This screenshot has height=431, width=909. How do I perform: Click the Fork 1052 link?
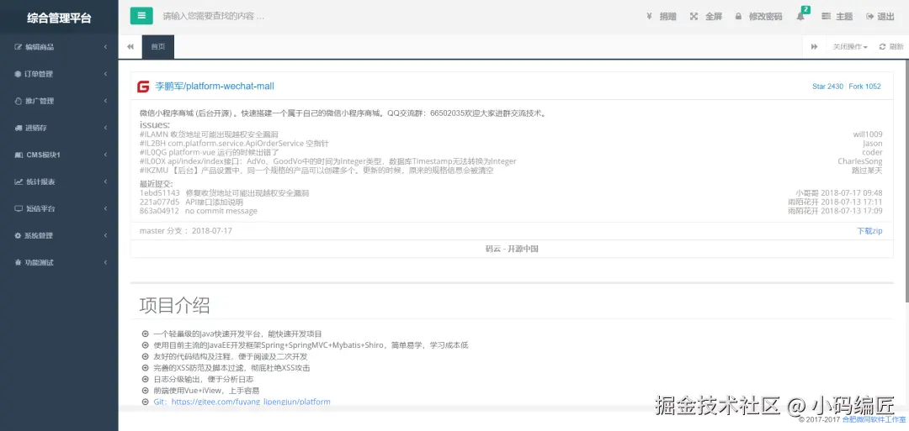click(x=865, y=87)
